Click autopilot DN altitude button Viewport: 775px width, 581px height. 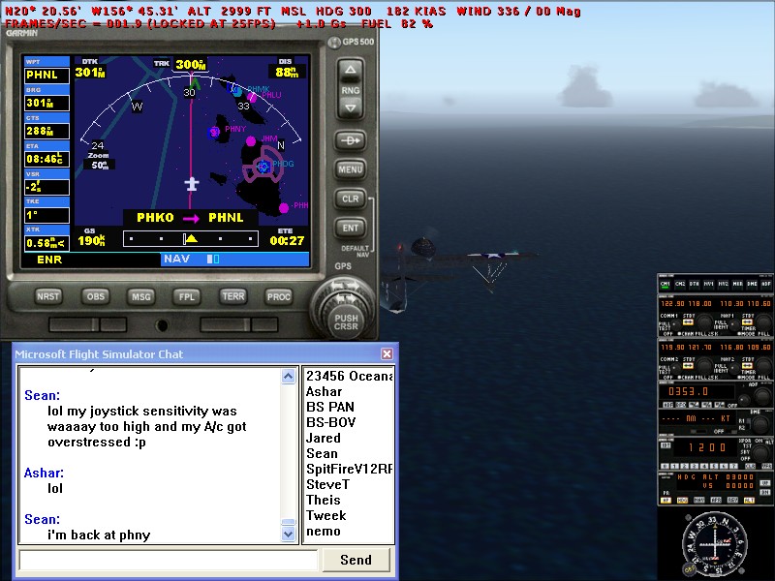pyautogui.click(x=765, y=492)
